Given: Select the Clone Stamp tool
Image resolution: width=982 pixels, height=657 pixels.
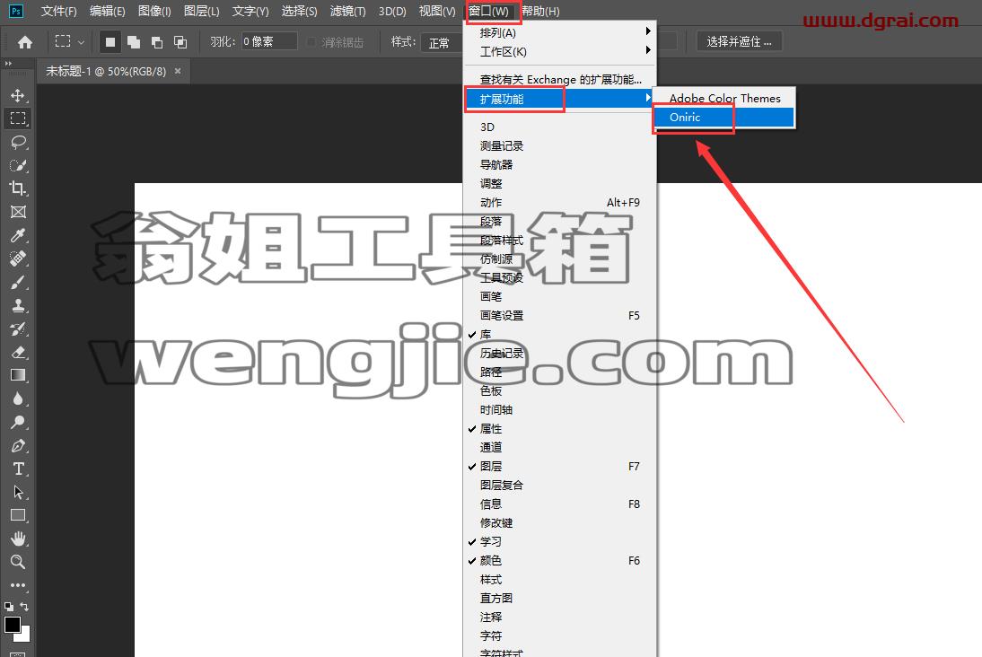Looking at the screenshot, I should coord(18,306).
